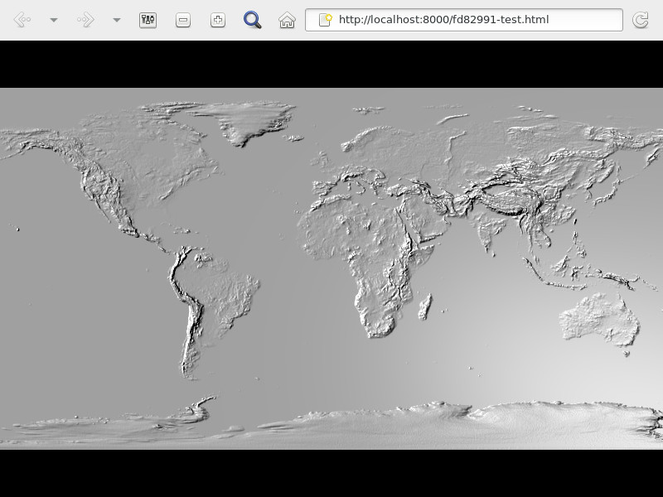Open the bookmarks toolbar icon

(x=148, y=20)
